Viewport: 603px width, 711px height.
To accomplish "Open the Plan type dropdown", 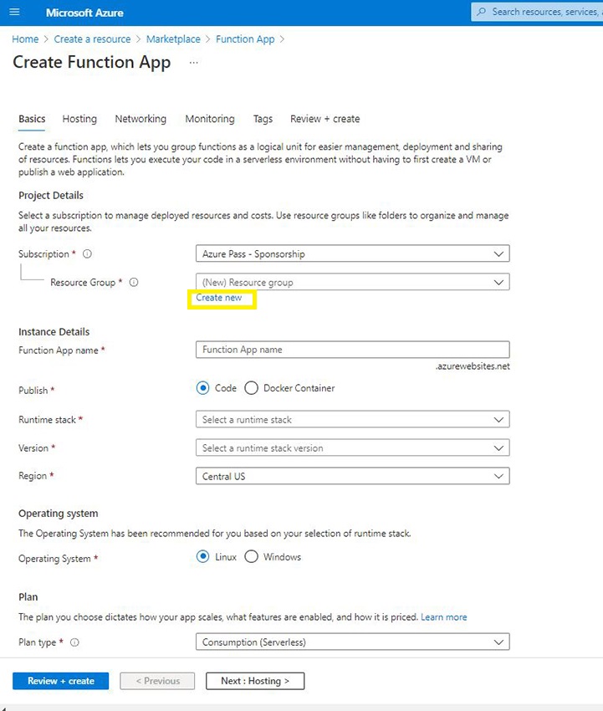I will click(352, 642).
